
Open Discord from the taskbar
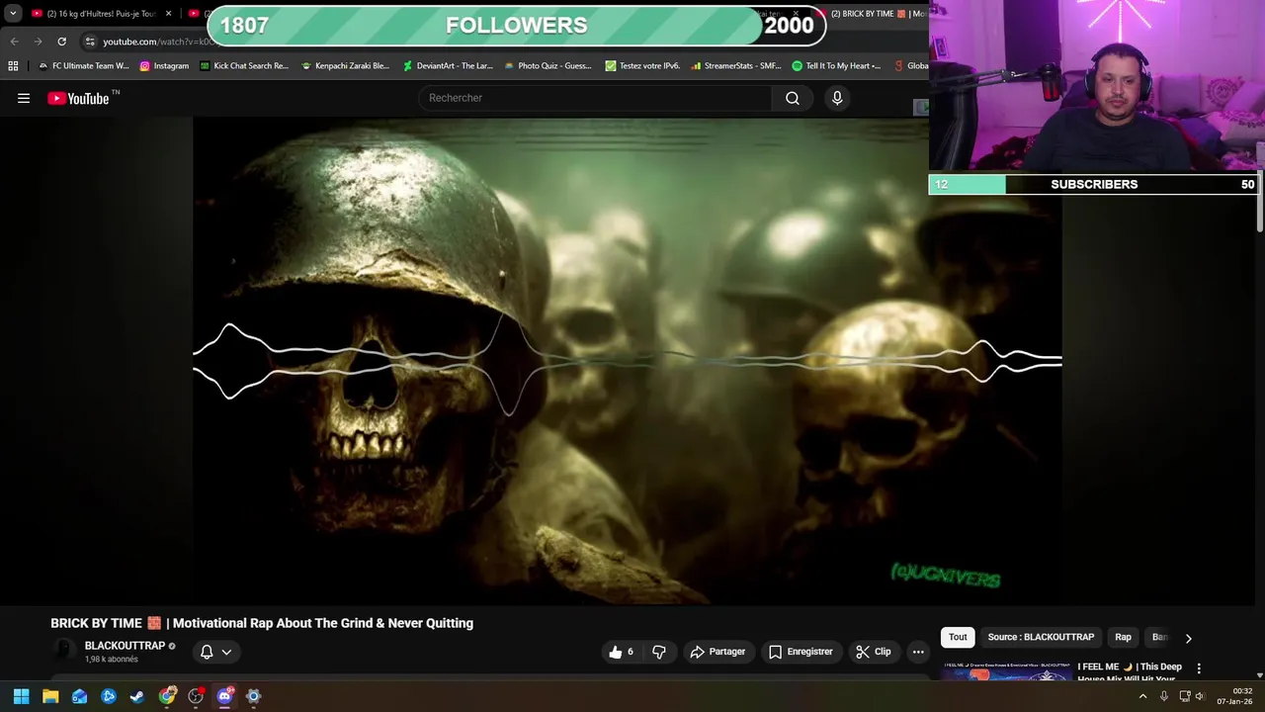[x=224, y=696]
